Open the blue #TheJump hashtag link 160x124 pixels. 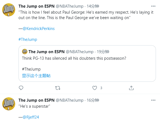(28, 40)
